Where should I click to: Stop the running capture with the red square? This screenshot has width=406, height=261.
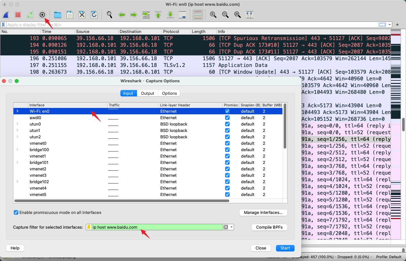pyautogui.click(x=18, y=15)
